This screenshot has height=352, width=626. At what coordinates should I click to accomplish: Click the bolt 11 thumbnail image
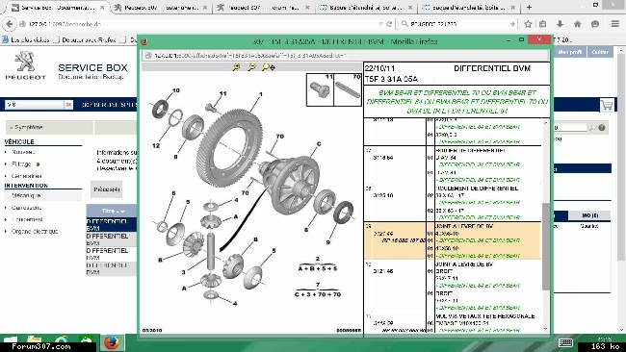(x=320, y=89)
